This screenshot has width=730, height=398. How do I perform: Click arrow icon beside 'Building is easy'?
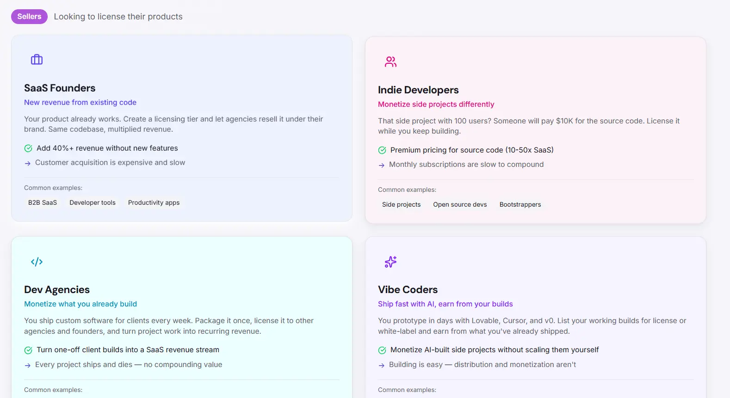[382, 365]
